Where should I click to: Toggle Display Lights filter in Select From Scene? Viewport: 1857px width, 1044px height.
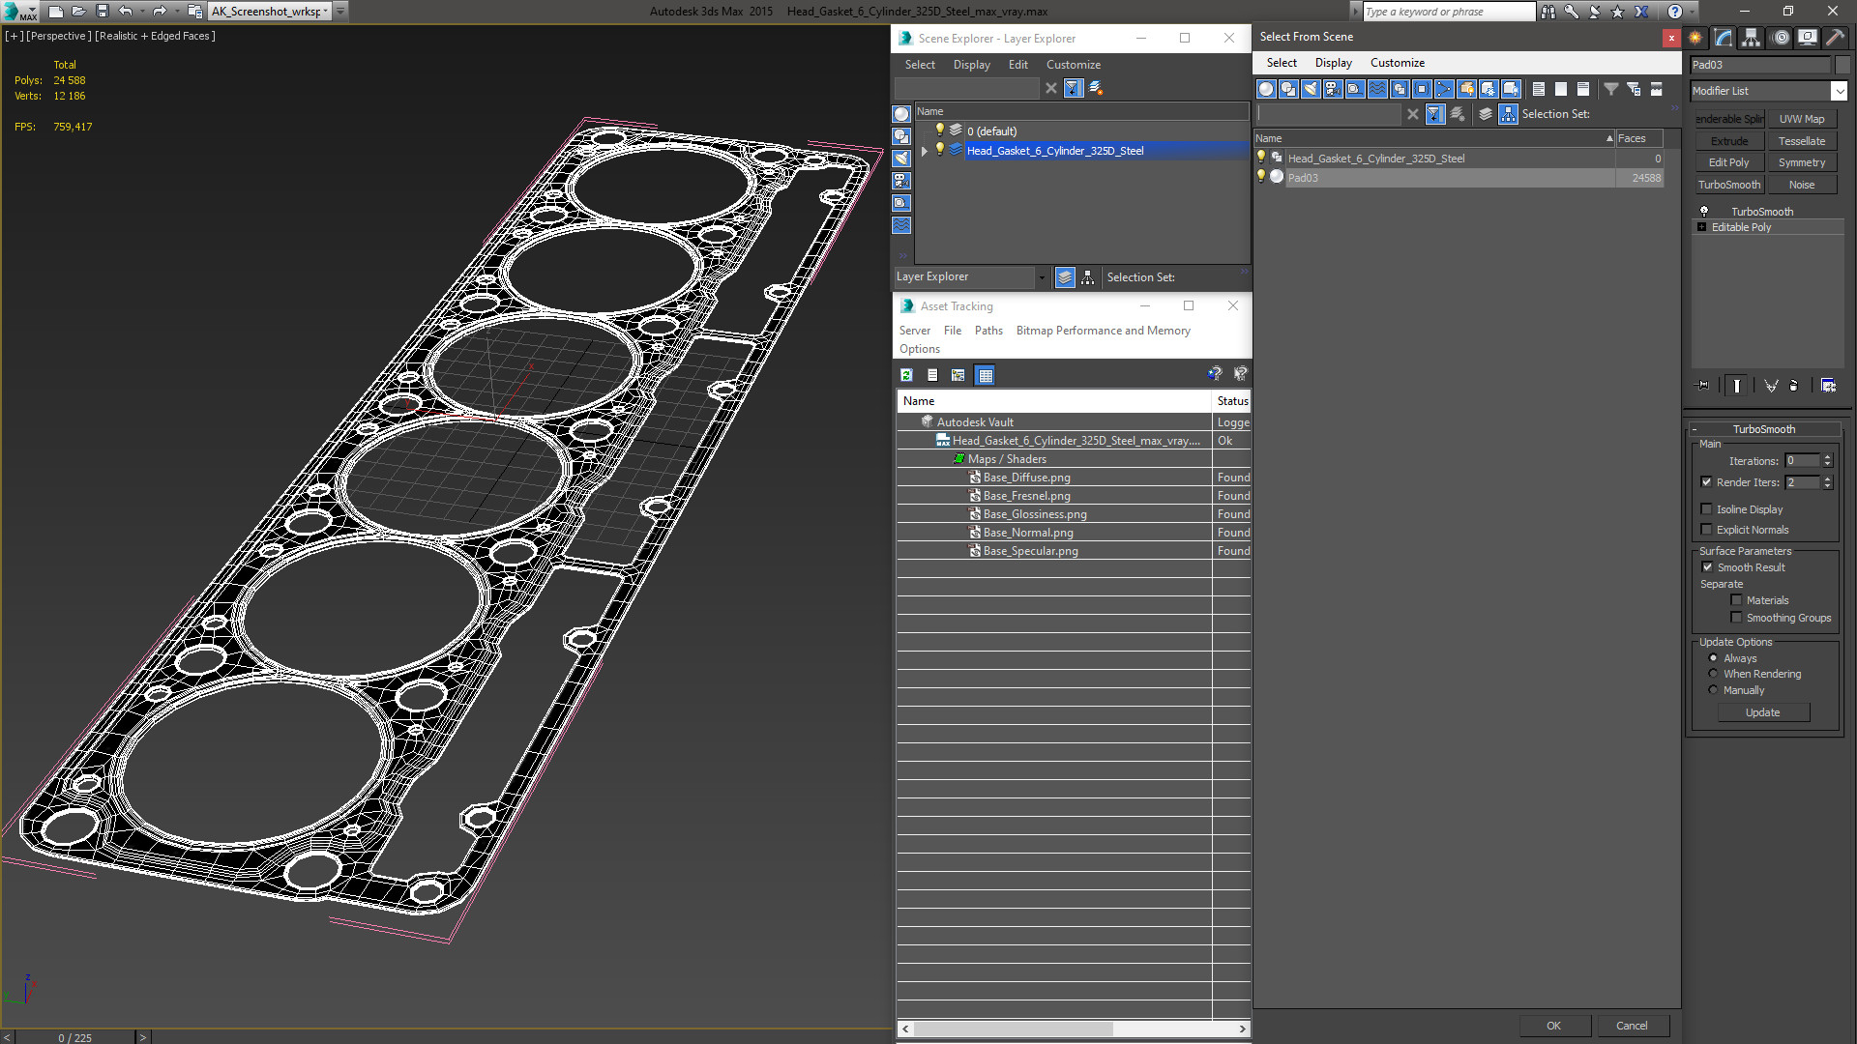point(1311,89)
